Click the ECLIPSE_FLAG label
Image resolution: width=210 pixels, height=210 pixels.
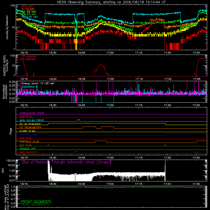tap(29, 135)
